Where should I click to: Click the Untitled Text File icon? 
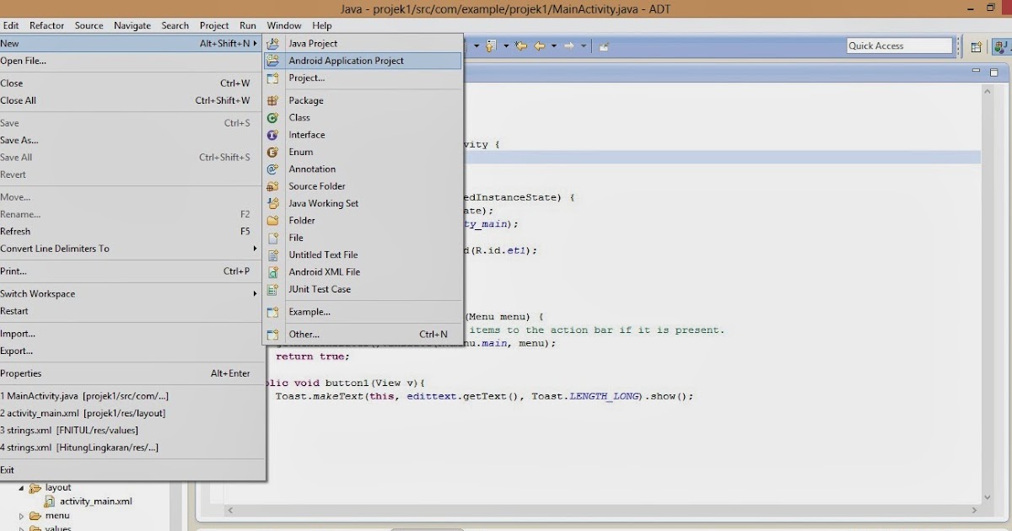click(x=272, y=255)
